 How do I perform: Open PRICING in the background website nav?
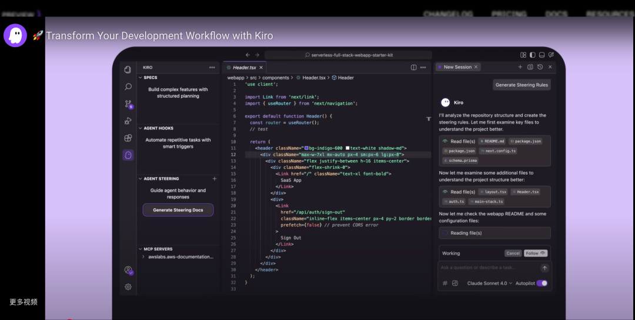(509, 14)
